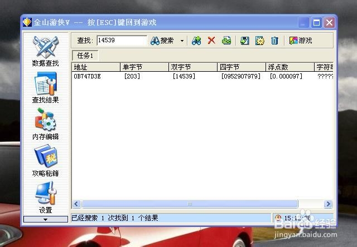Open the 攻略秘籍 cheats guide

(x=46, y=161)
